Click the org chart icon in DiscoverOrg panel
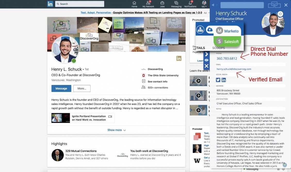 coord(200,30)
